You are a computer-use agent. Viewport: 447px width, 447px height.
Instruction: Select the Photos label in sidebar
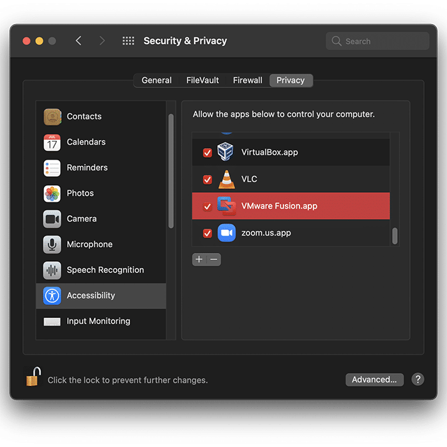pos(80,193)
